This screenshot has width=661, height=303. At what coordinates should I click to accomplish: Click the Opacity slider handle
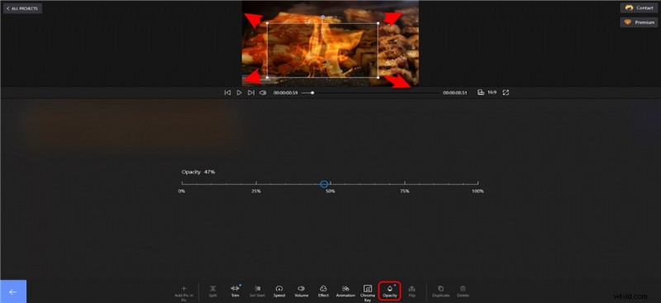click(x=324, y=184)
